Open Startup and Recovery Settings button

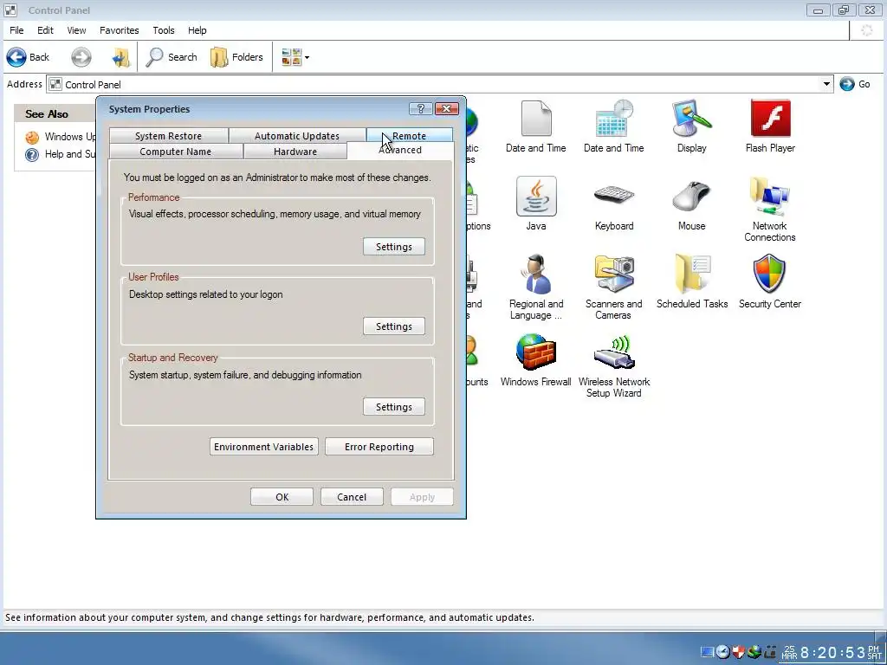point(394,407)
